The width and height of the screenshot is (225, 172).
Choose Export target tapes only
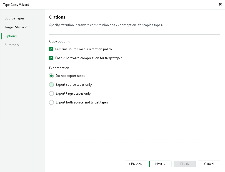pyautogui.click(x=51, y=93)
